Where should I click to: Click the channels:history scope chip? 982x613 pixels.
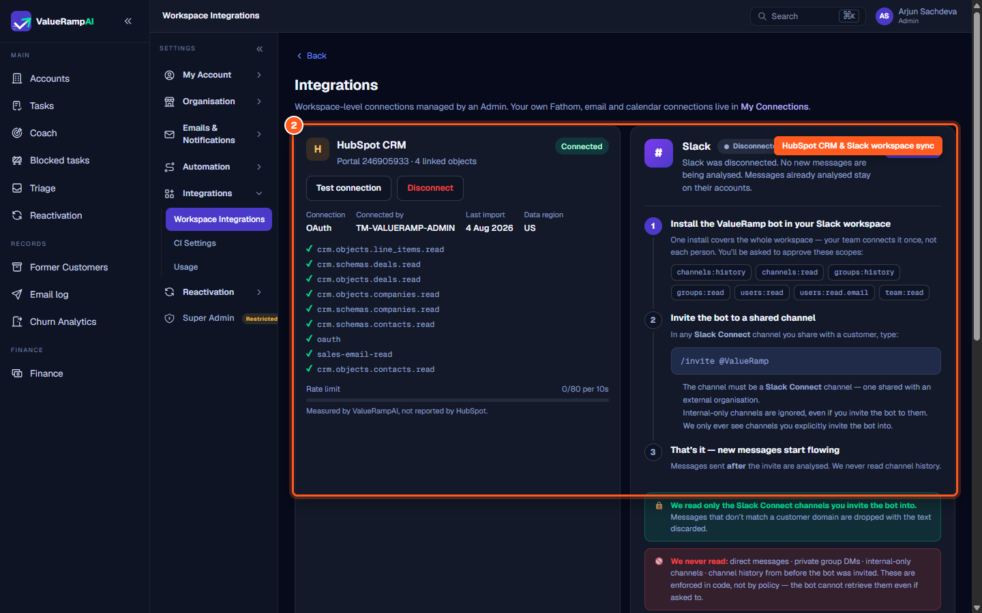tap(711, 272)
